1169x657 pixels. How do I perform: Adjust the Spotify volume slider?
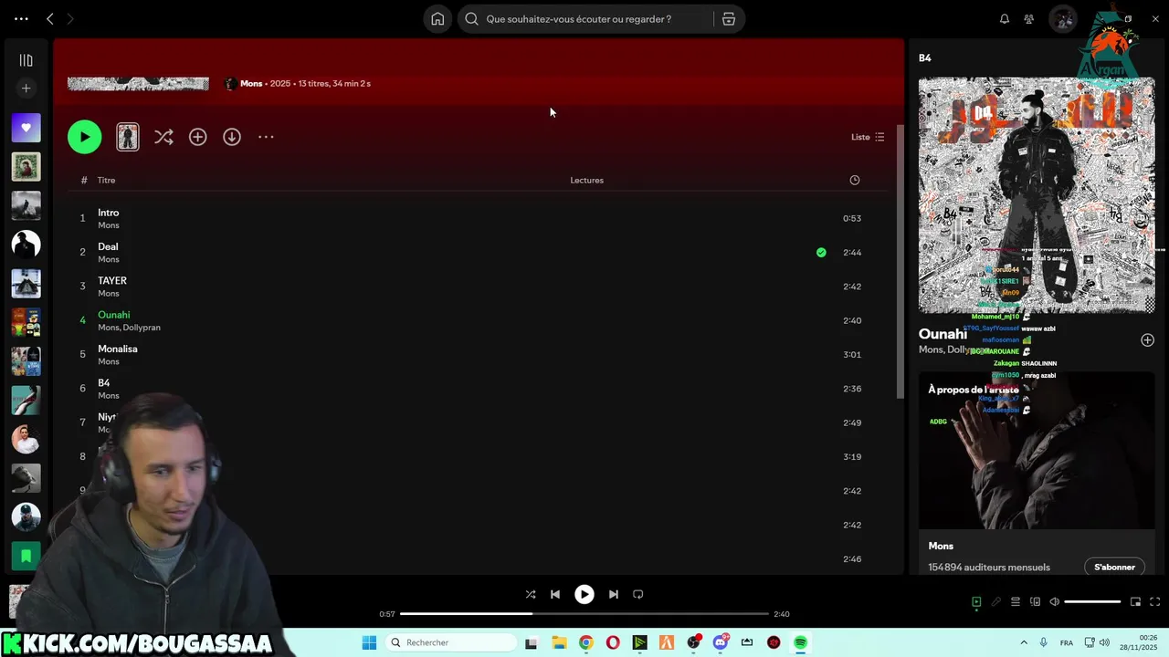pyautogui.click(x=1092, y=602)
